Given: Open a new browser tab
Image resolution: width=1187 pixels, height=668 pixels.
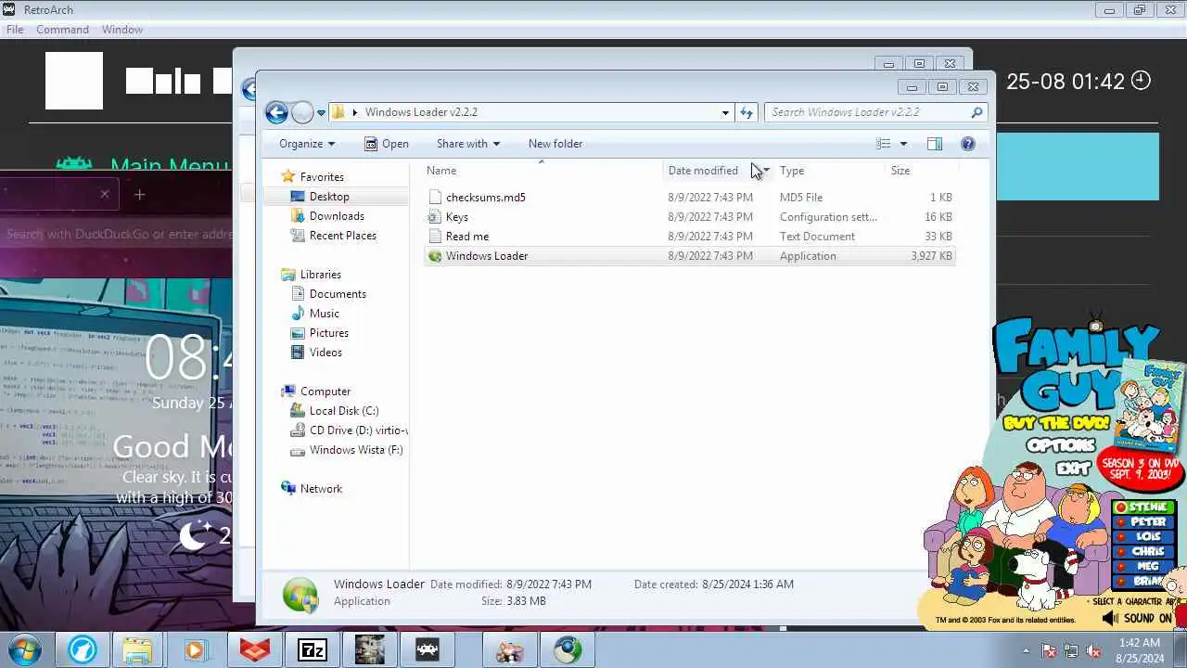Looking at the screenshot, I should point(139,194).
